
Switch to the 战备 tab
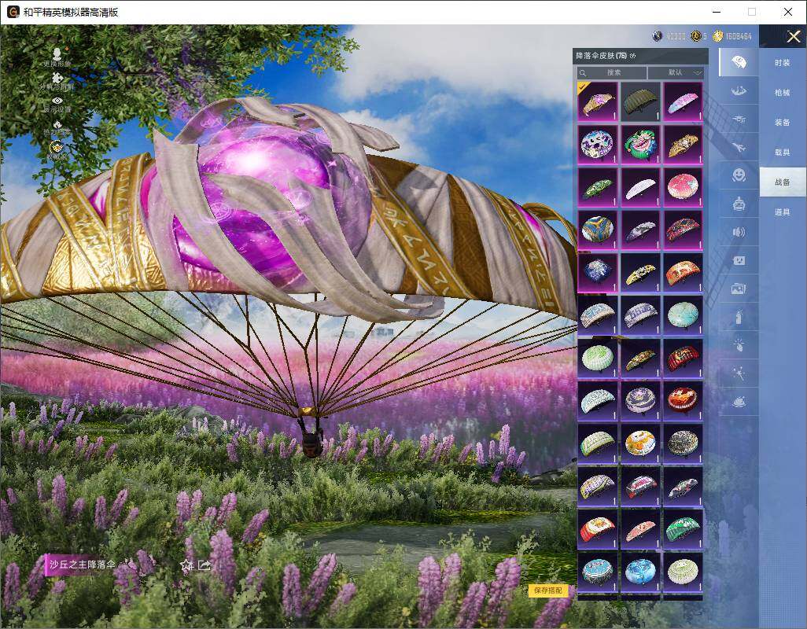[x=783, y=182]
